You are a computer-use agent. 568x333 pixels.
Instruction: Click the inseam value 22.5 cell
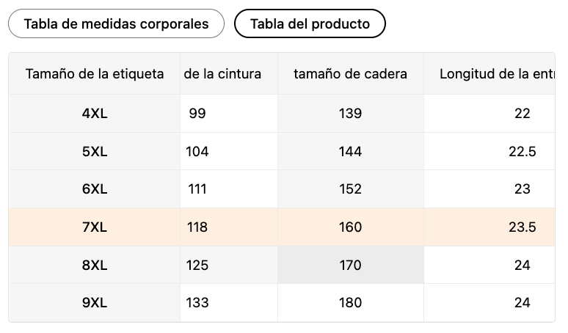tap(489, 151)
